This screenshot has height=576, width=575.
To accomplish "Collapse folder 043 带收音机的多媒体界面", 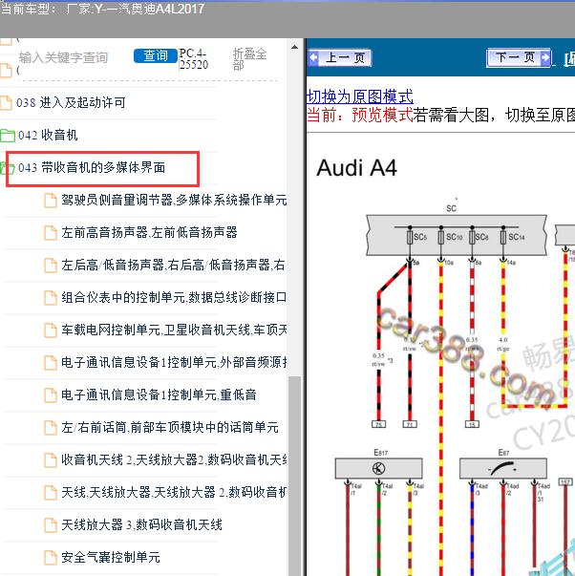I will (92, 167).
